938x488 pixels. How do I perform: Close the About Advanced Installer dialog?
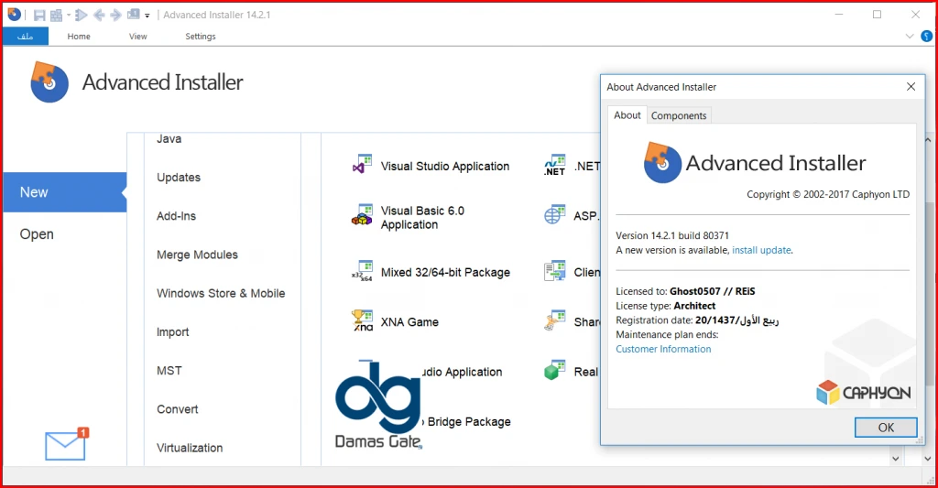coord(911,87)
